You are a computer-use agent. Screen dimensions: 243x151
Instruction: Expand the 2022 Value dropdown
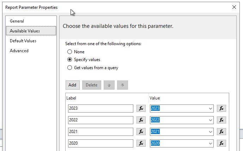point(211,120)
